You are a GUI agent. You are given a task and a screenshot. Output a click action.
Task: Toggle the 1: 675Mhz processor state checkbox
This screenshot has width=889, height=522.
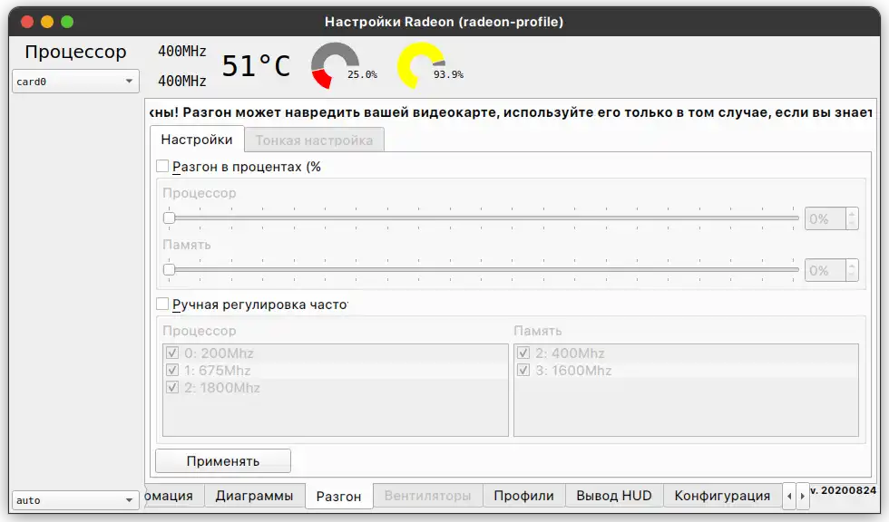[172, 371]
